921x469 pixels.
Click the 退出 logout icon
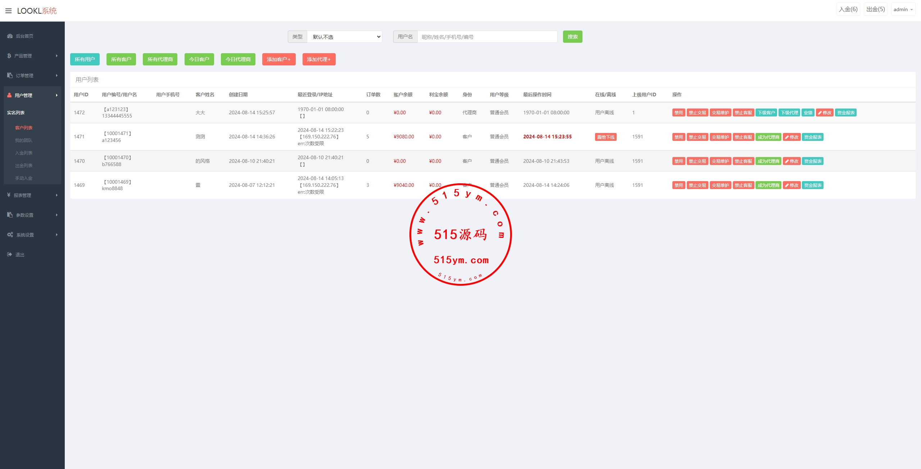tap(10, 254)
